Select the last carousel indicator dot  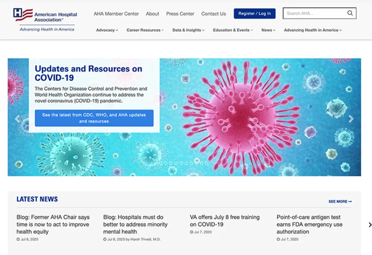(x=206, y=163)
